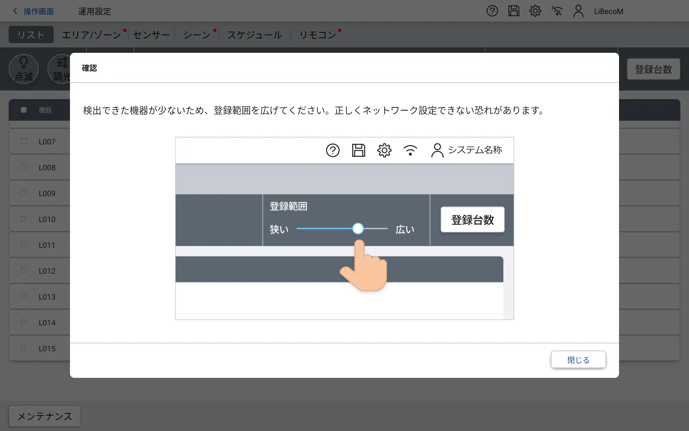The image size is (689, 431).
Task: Click the save floppy disk icon
Action: coord(514,11)
